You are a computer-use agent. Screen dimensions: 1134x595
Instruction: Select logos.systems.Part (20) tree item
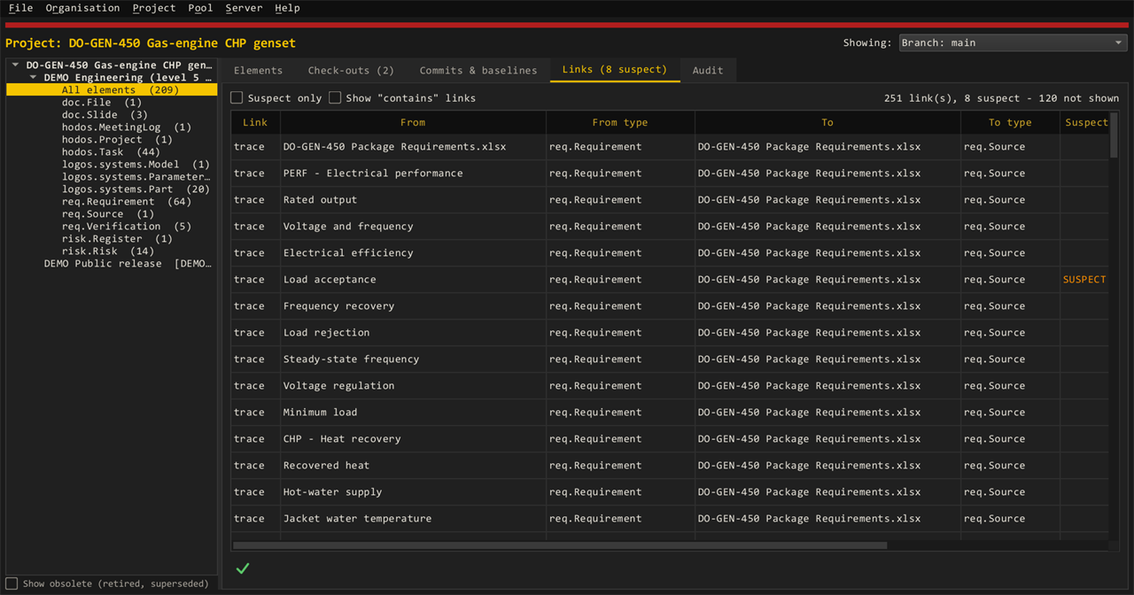[136, 189]
